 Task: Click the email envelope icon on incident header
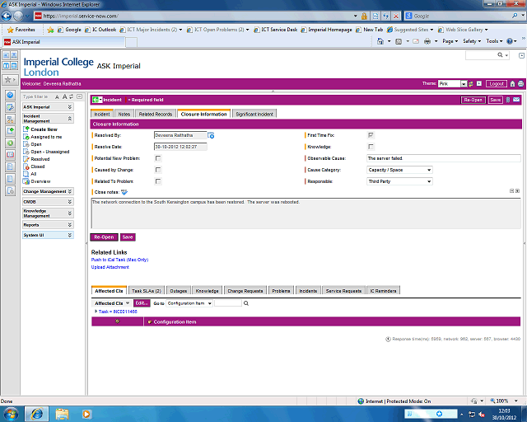click(x=516, y=100)
